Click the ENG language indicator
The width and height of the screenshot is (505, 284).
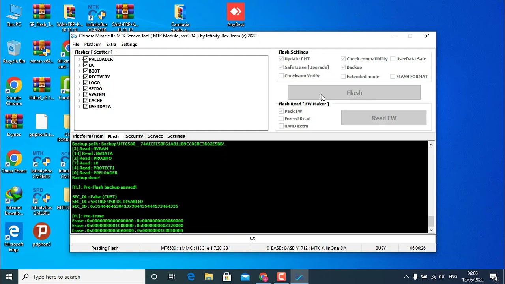click(453, 277)
